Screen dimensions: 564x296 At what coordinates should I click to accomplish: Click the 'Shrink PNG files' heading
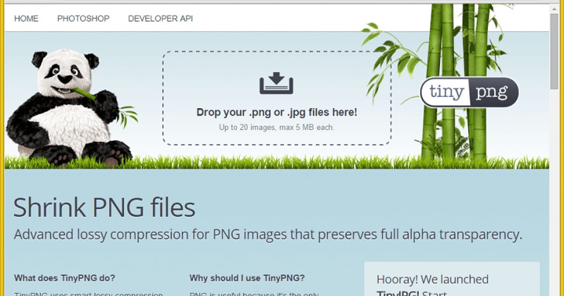104,208
